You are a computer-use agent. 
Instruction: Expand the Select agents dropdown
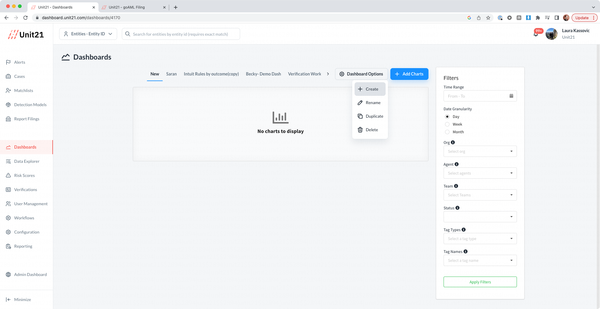(480, 173)
